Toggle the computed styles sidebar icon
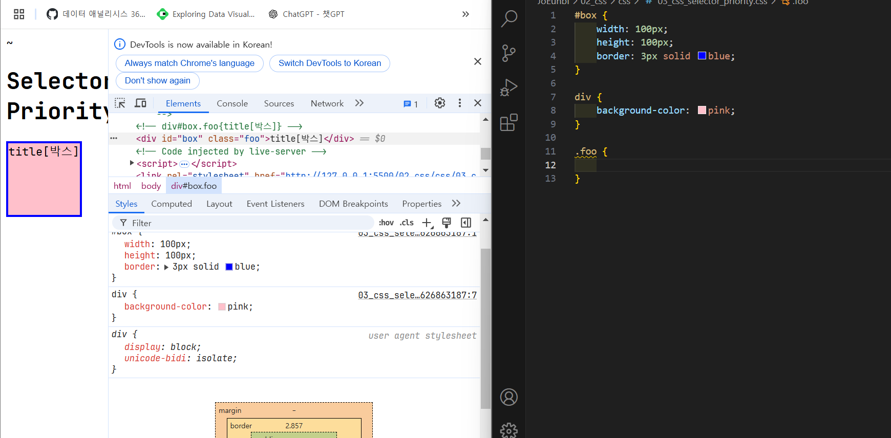 [466, 223]
